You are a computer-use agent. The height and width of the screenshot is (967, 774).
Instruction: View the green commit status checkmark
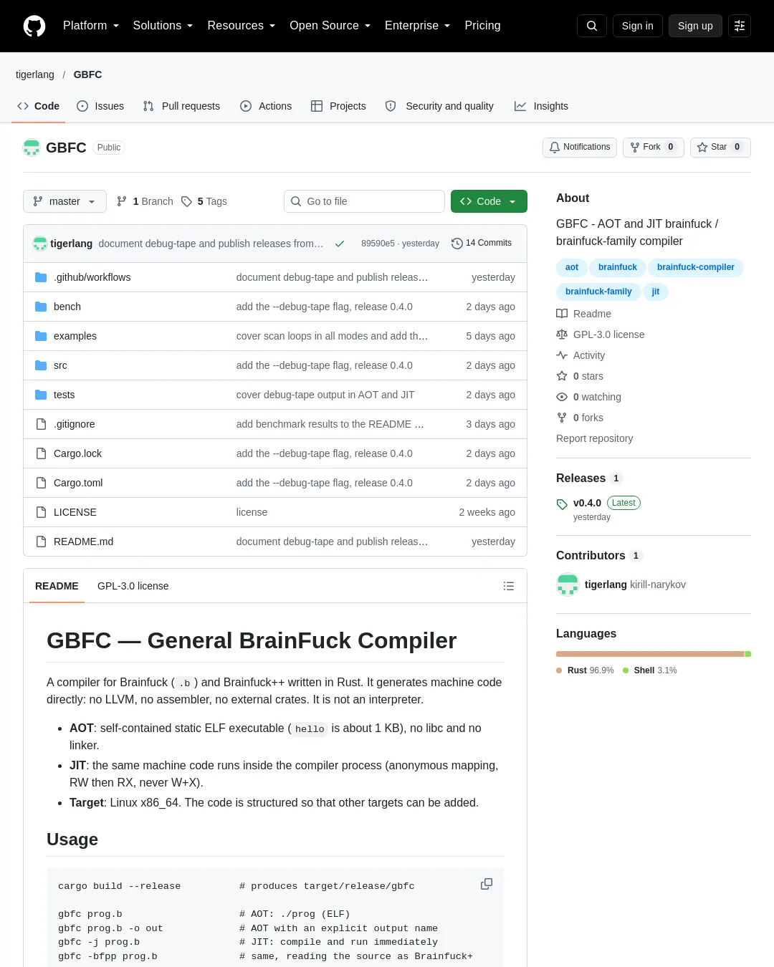coord(340,244)
